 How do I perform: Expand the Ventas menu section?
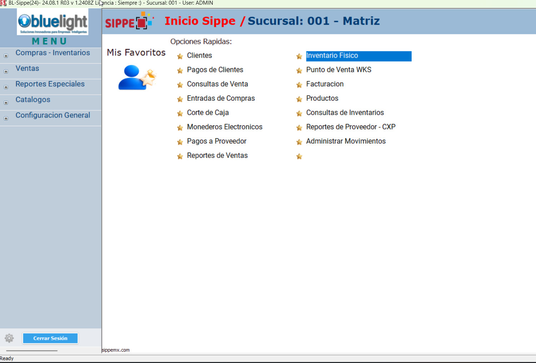pos(5,71)
